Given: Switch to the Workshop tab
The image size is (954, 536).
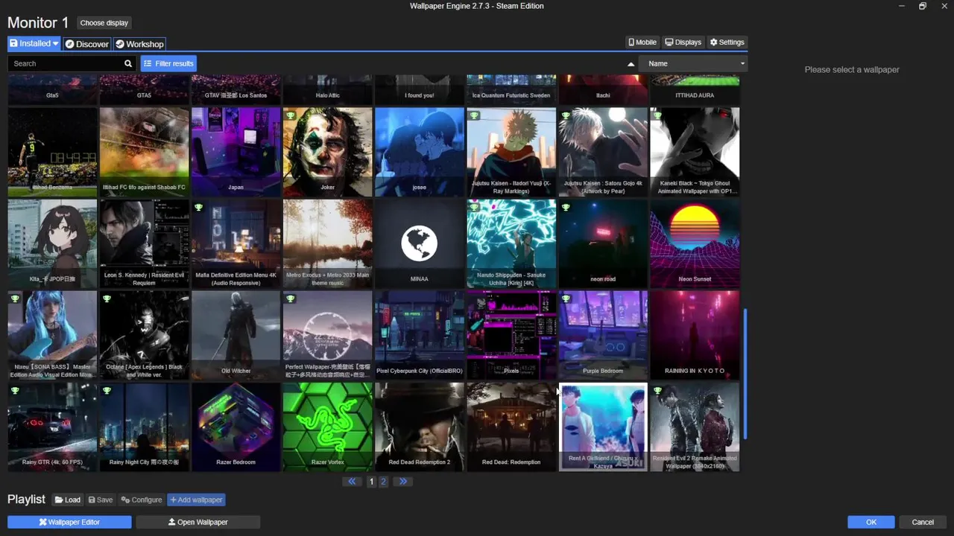Looking at the screenshot, I should [x=139, y=44].
